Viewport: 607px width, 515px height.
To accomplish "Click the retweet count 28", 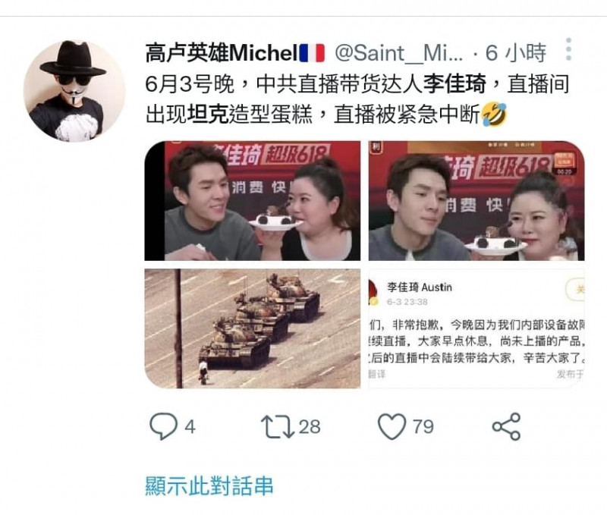I will (x=310, y=427).
